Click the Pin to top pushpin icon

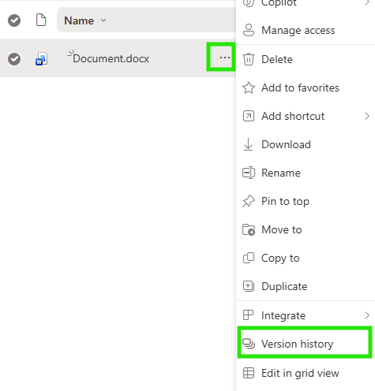[x=248, y=201]
